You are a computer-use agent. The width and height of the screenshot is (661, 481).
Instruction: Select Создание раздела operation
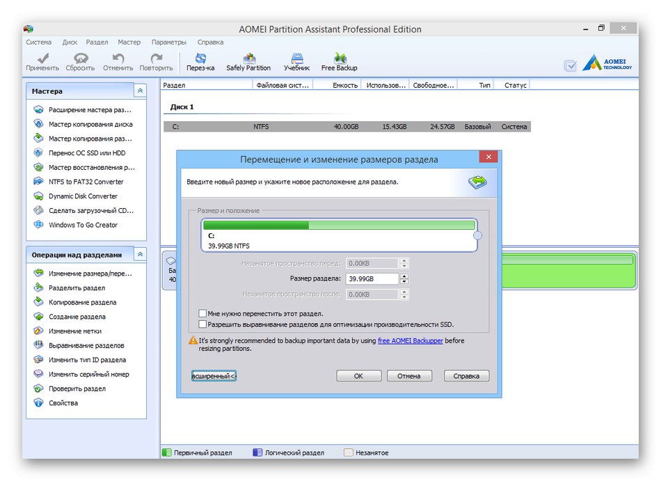tap(70, 317)
